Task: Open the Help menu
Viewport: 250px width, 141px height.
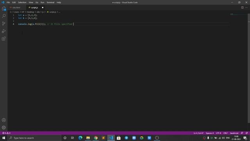Action: click(x=59, y=2)
